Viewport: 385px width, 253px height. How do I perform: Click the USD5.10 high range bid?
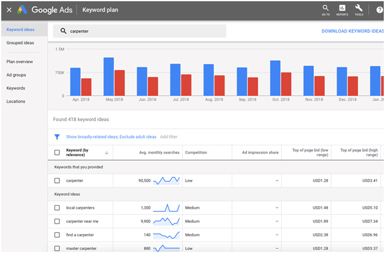pos(370,208)
